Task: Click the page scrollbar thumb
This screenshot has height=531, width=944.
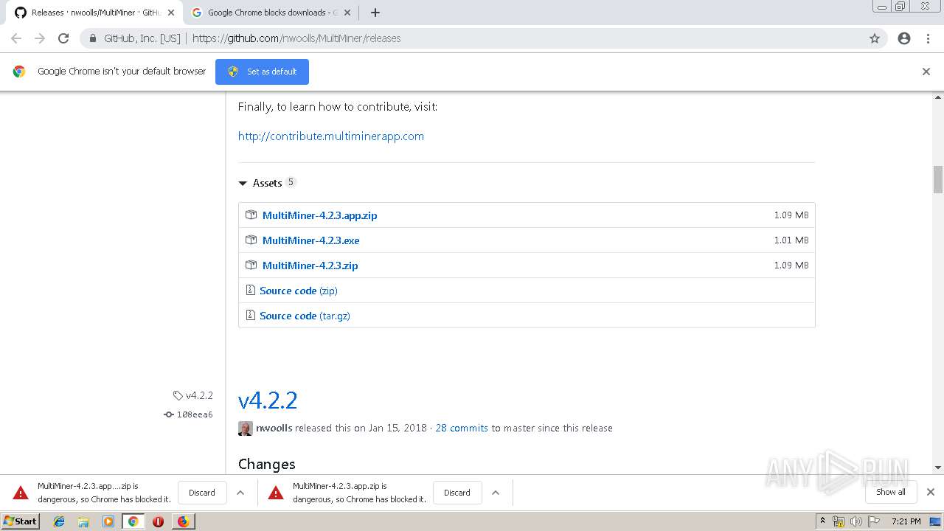Action: (x=938, y=179)
